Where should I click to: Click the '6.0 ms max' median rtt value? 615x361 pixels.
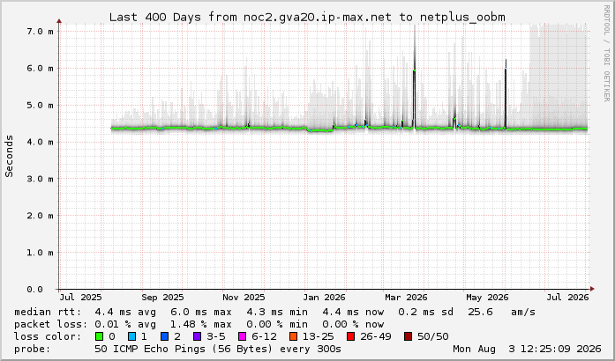click(201, 312)
